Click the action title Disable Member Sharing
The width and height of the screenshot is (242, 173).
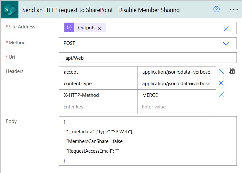click(x=101, y=10)
